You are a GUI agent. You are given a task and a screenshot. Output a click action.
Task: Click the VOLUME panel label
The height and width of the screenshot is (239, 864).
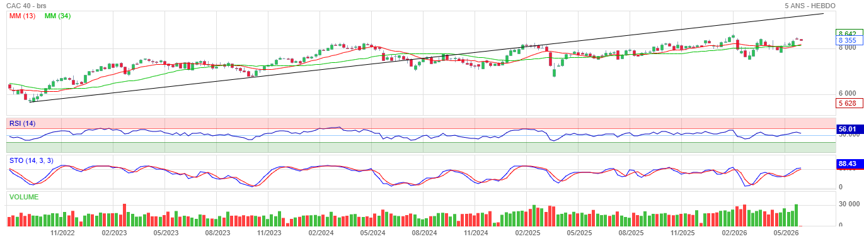(24, 197)
